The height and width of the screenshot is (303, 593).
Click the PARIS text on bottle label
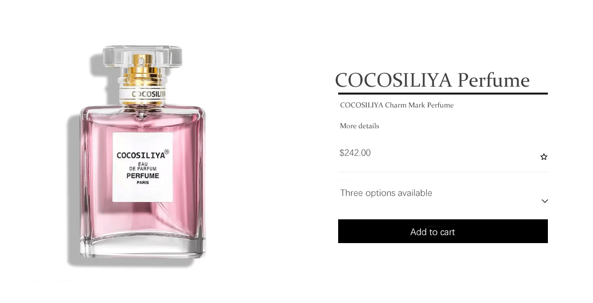click(x=143, y=183)
